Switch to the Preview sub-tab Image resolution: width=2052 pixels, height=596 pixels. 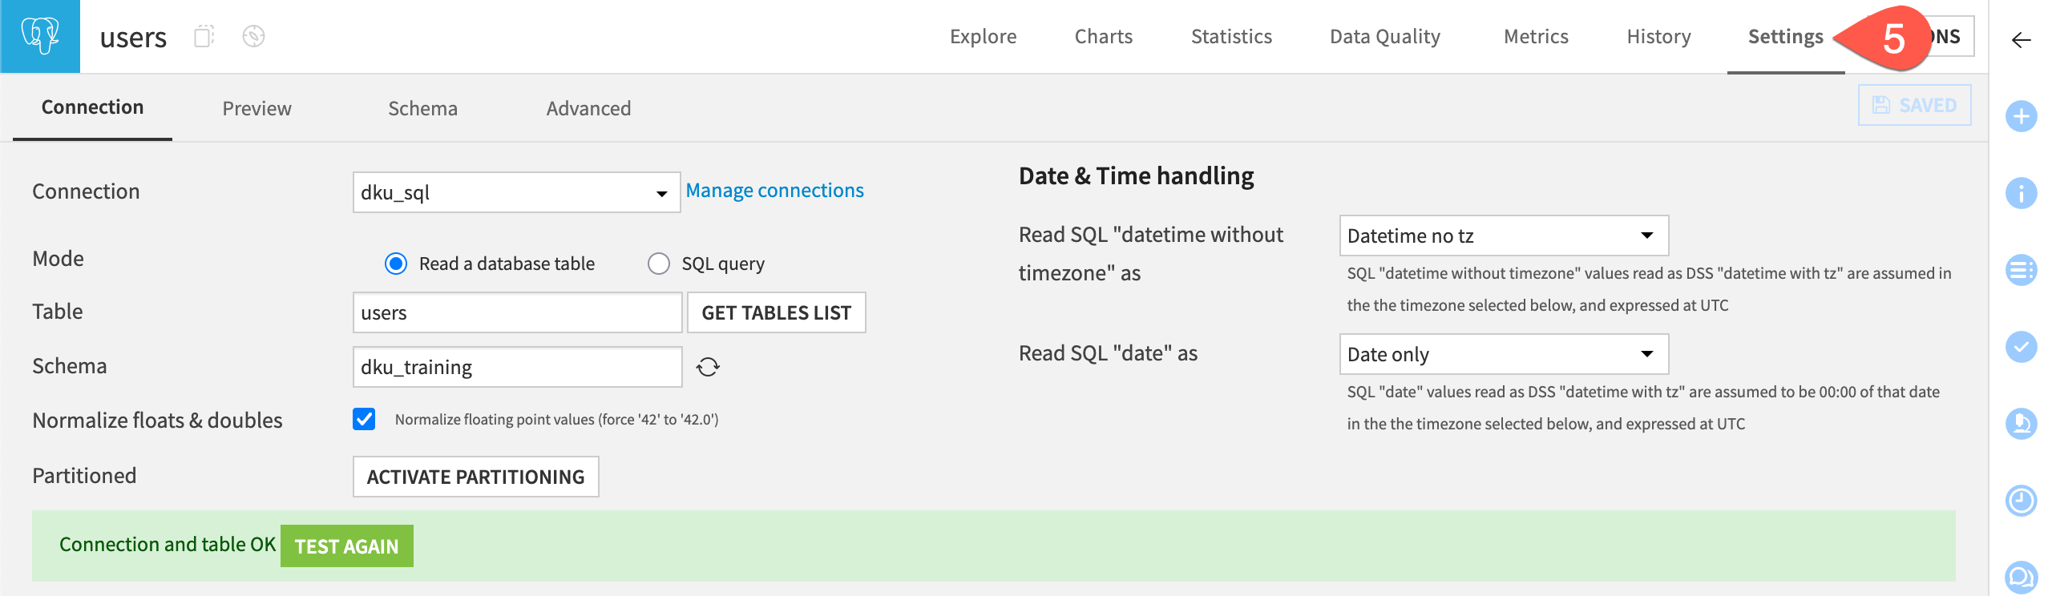point(256,108)
